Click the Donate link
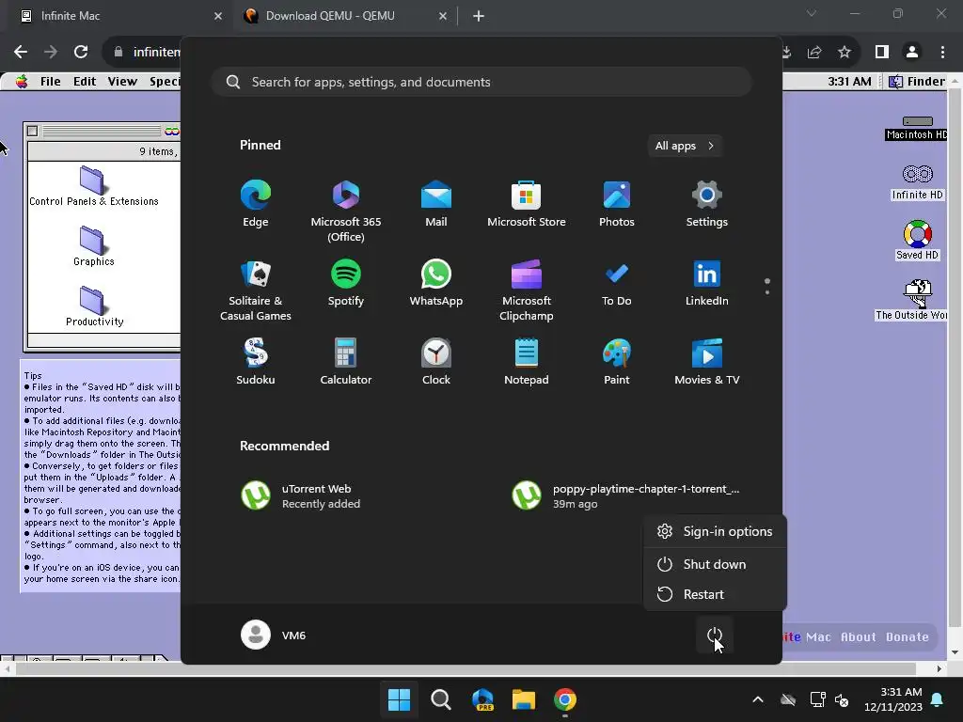Viewport: 963px width, 722px height. (908, 637)
